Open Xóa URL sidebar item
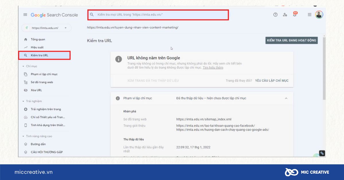The image size is (344, 180). pyautogui.click(x=36, y=90)
